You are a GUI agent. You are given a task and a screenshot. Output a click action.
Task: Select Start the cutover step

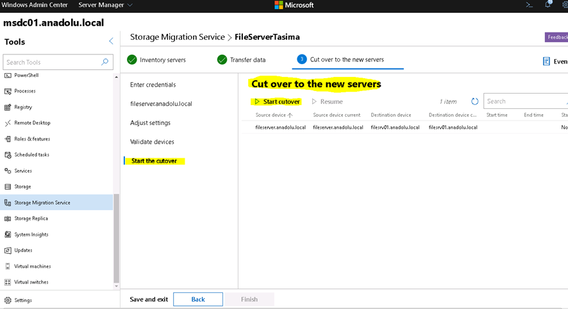[154, 161]
